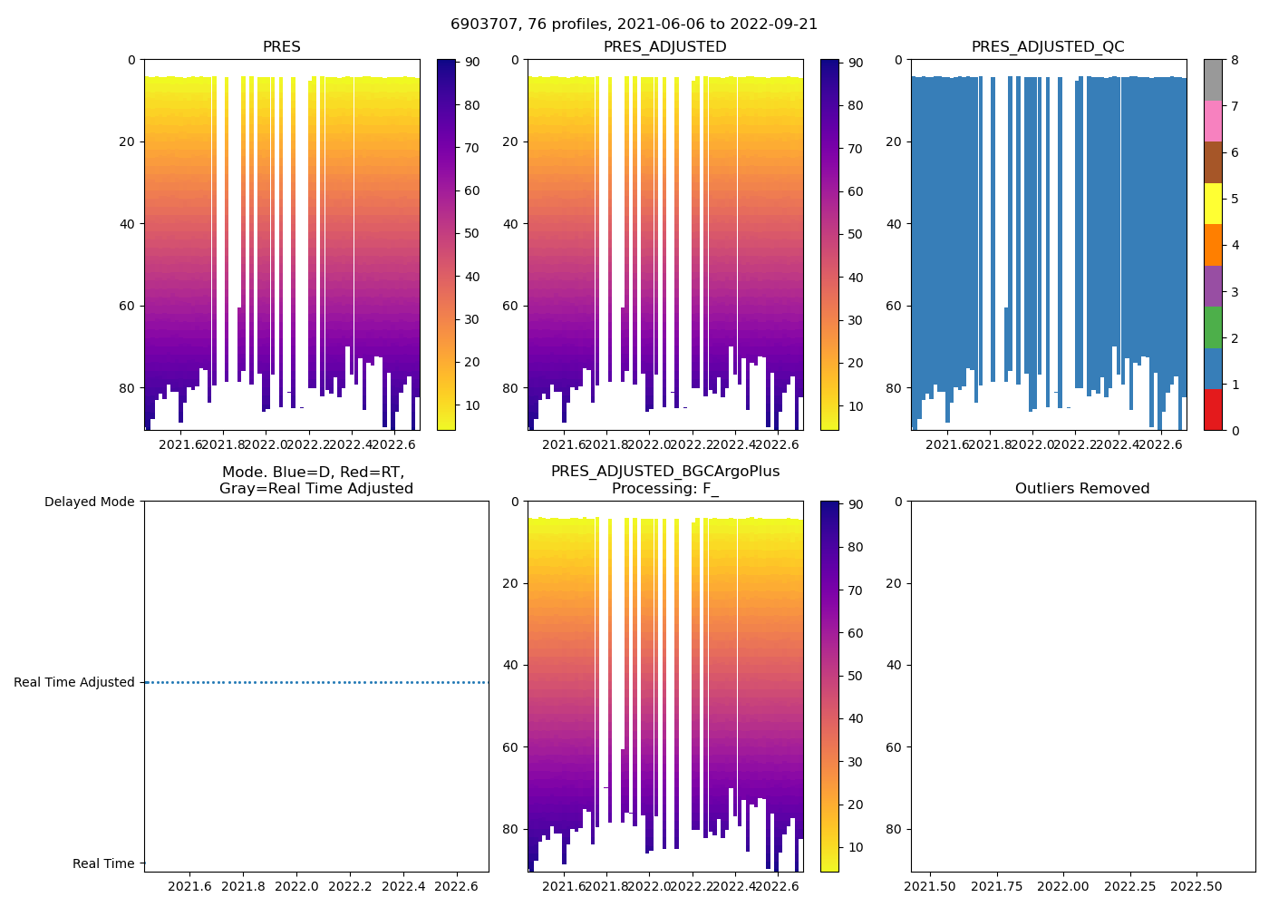Viewport: 1269px width, 907px height.
Task: Click the Real Time Adjusted axis label
Action: click(x=73, y=682)
